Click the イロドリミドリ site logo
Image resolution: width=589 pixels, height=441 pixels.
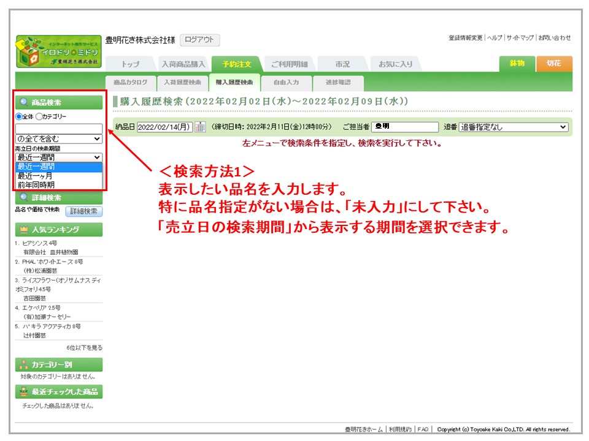[59, 51]
